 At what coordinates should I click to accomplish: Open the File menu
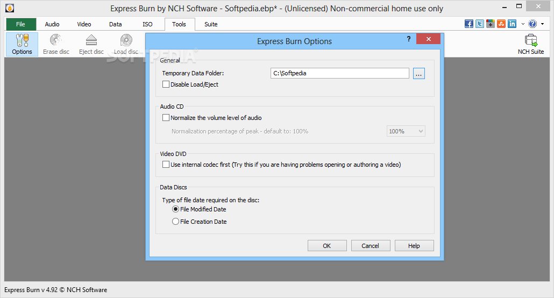pos(21,24)
